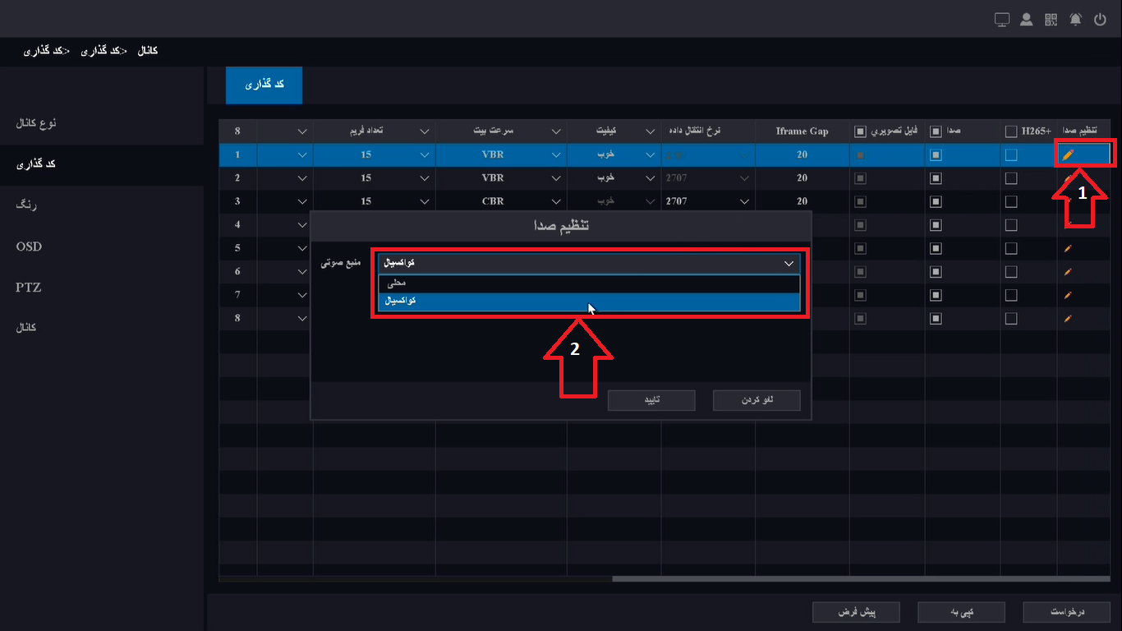The image size is (1122, 631).
Task: Select channel number 7 cell in table
Action: (237, 295)
